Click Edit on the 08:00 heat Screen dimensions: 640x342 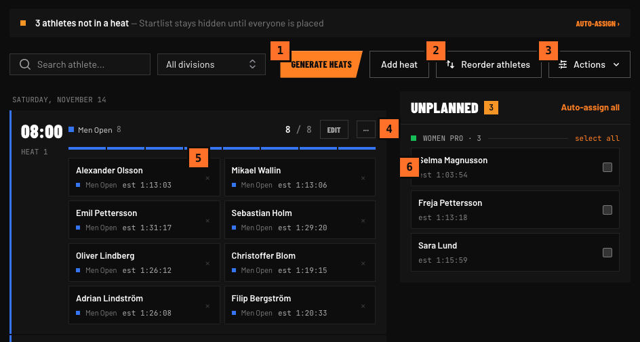(334, 129)
